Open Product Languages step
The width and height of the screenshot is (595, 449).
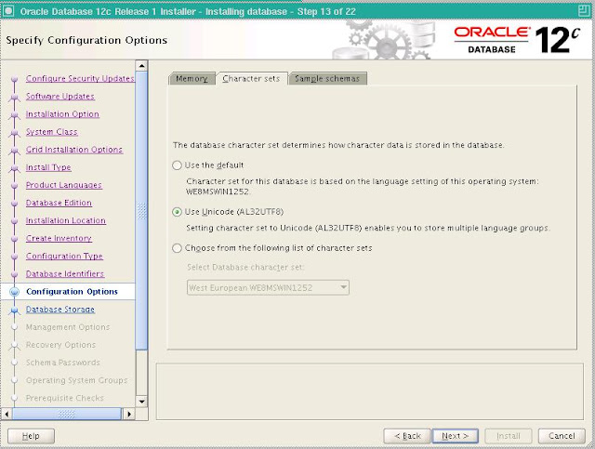tap(64, 185)
